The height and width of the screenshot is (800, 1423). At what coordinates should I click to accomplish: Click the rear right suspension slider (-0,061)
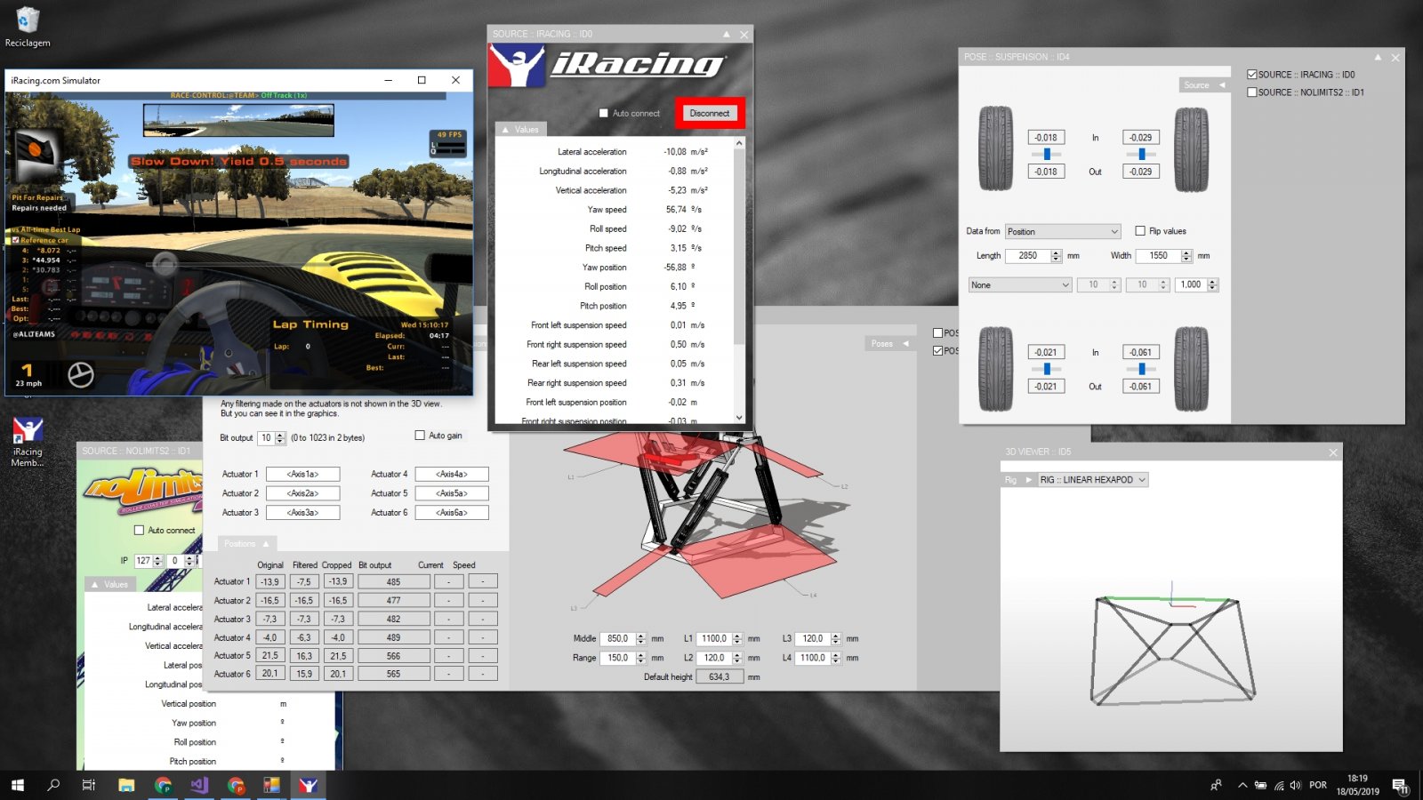(x=1141, y=369)
